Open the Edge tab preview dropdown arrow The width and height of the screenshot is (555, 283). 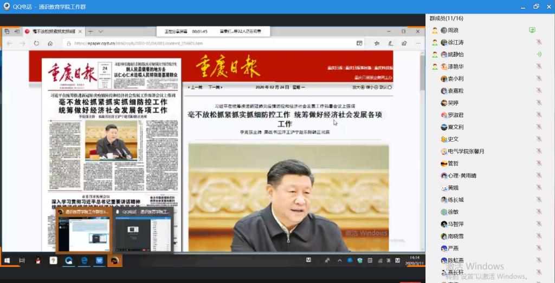[x=100, y=31]
